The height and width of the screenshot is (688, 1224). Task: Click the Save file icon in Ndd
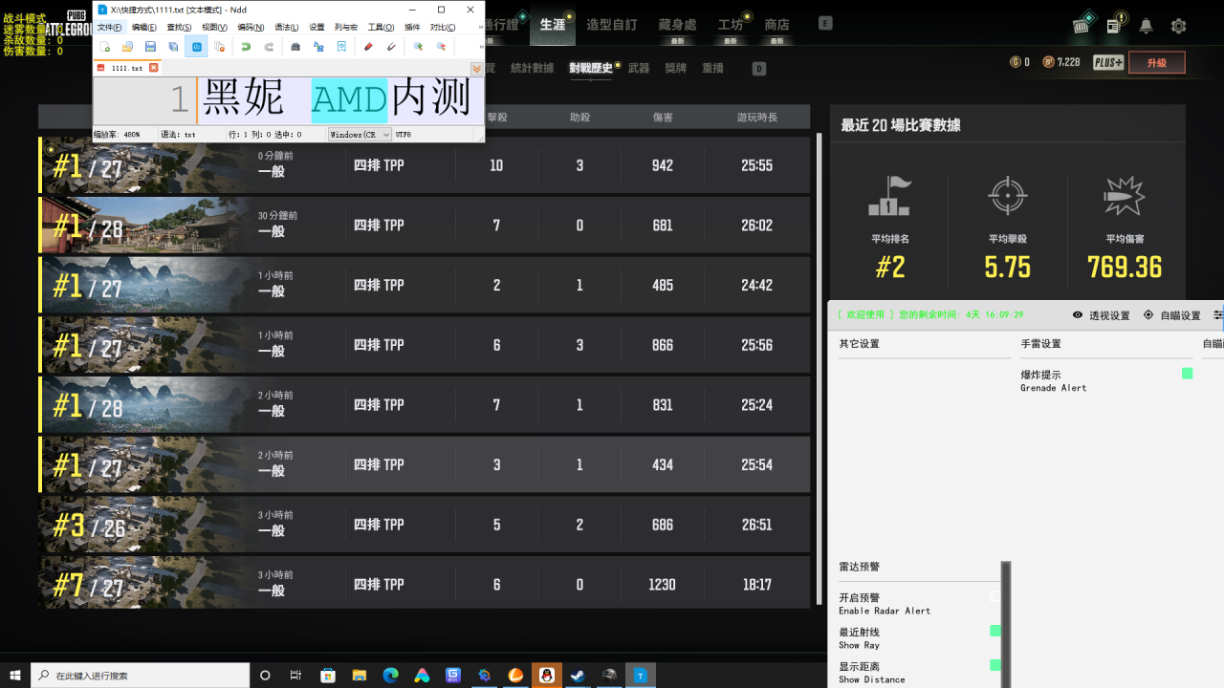150,47
